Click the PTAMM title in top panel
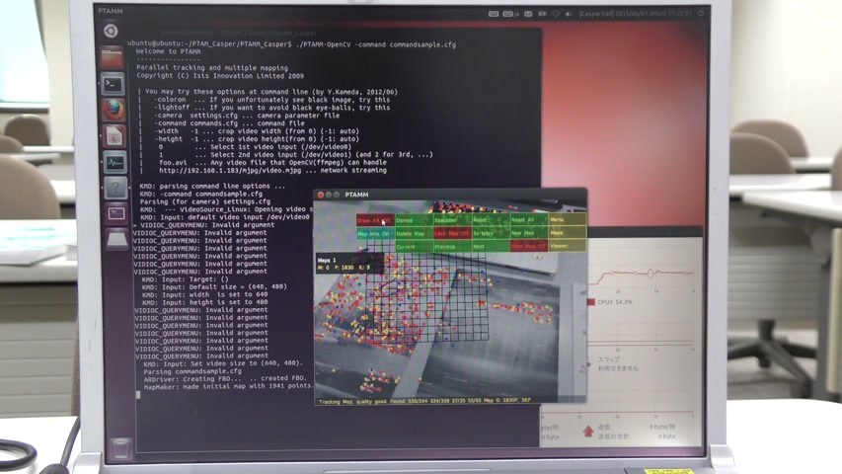 click(x=111, y=11)
